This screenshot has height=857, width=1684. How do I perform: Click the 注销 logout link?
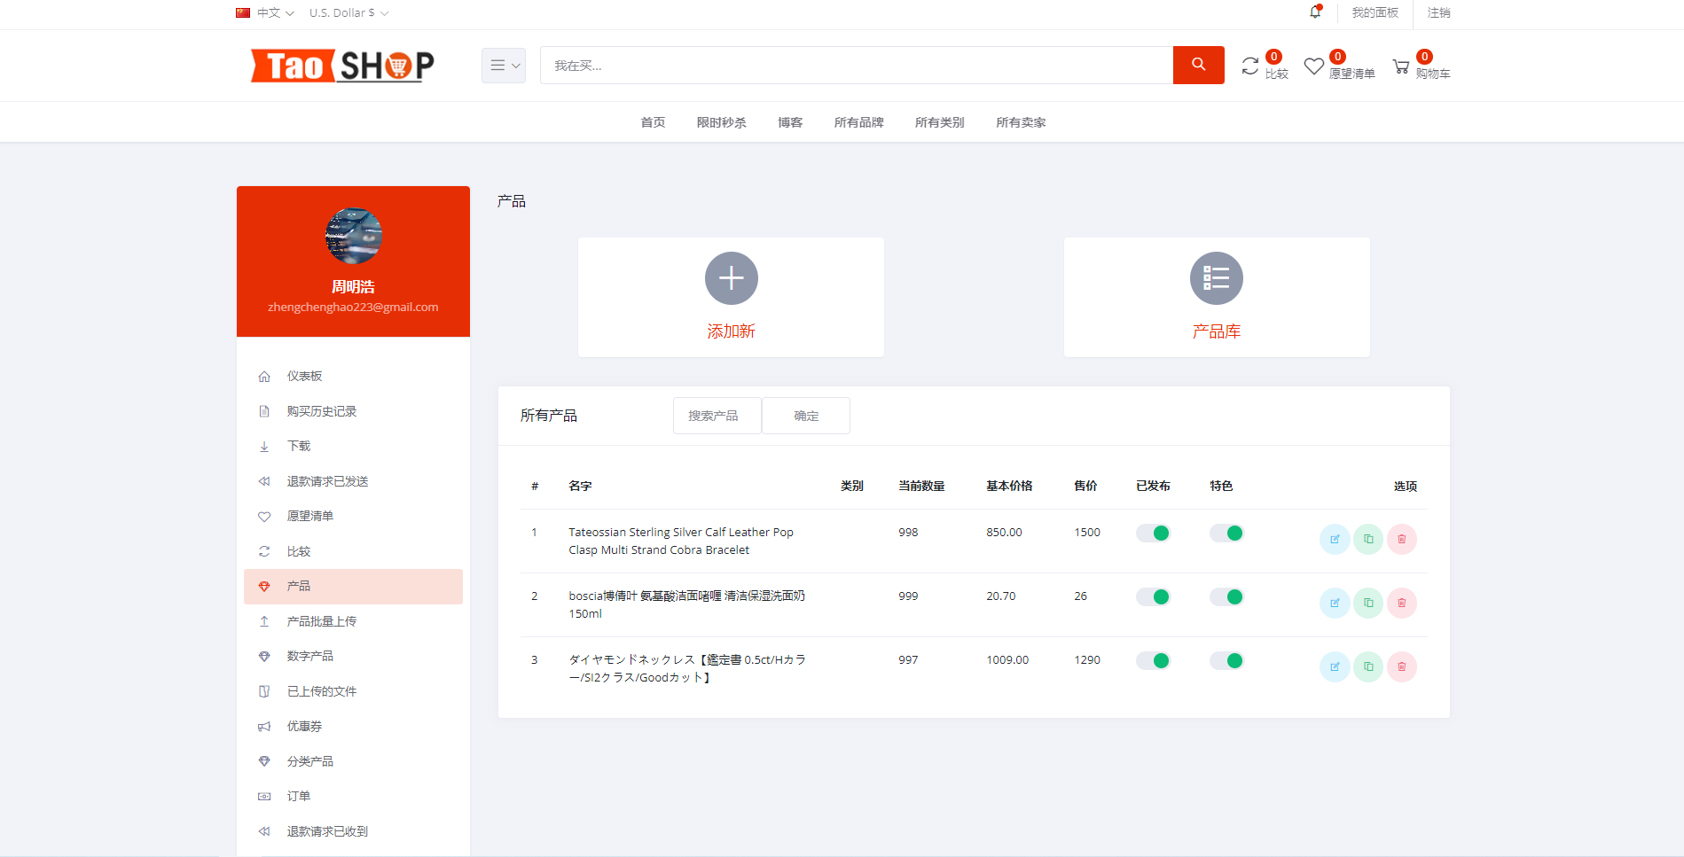(x=1438, y=12)
